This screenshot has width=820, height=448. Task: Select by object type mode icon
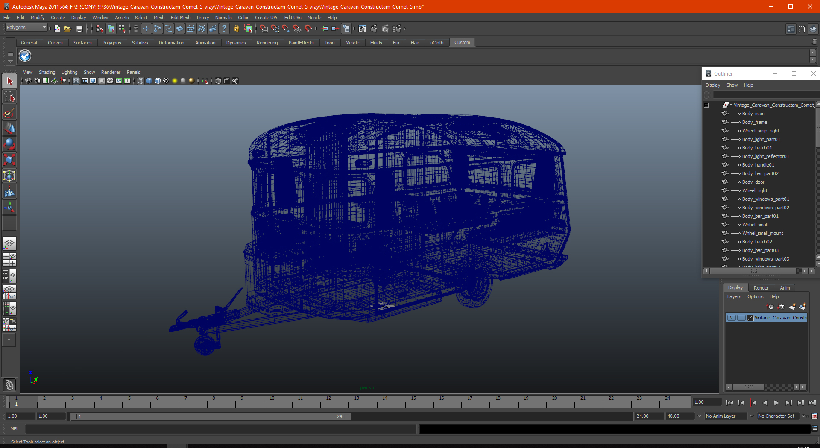[111, 29]
